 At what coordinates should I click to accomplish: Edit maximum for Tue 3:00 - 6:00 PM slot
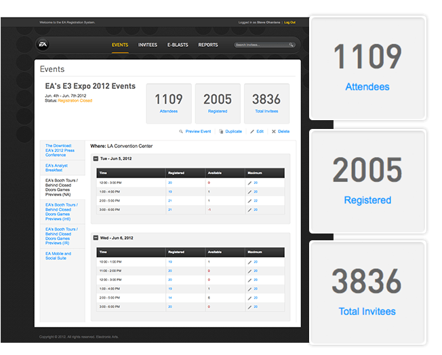(x=249, y=210)
